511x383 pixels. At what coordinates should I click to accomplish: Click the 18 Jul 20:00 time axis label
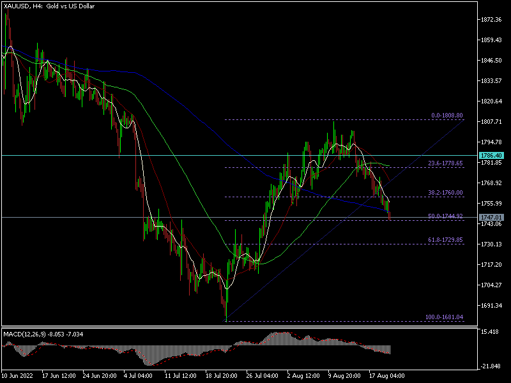(222, 375)
